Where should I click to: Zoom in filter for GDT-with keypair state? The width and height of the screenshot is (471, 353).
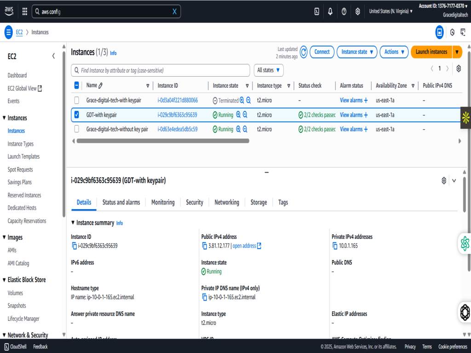[239, 114]
